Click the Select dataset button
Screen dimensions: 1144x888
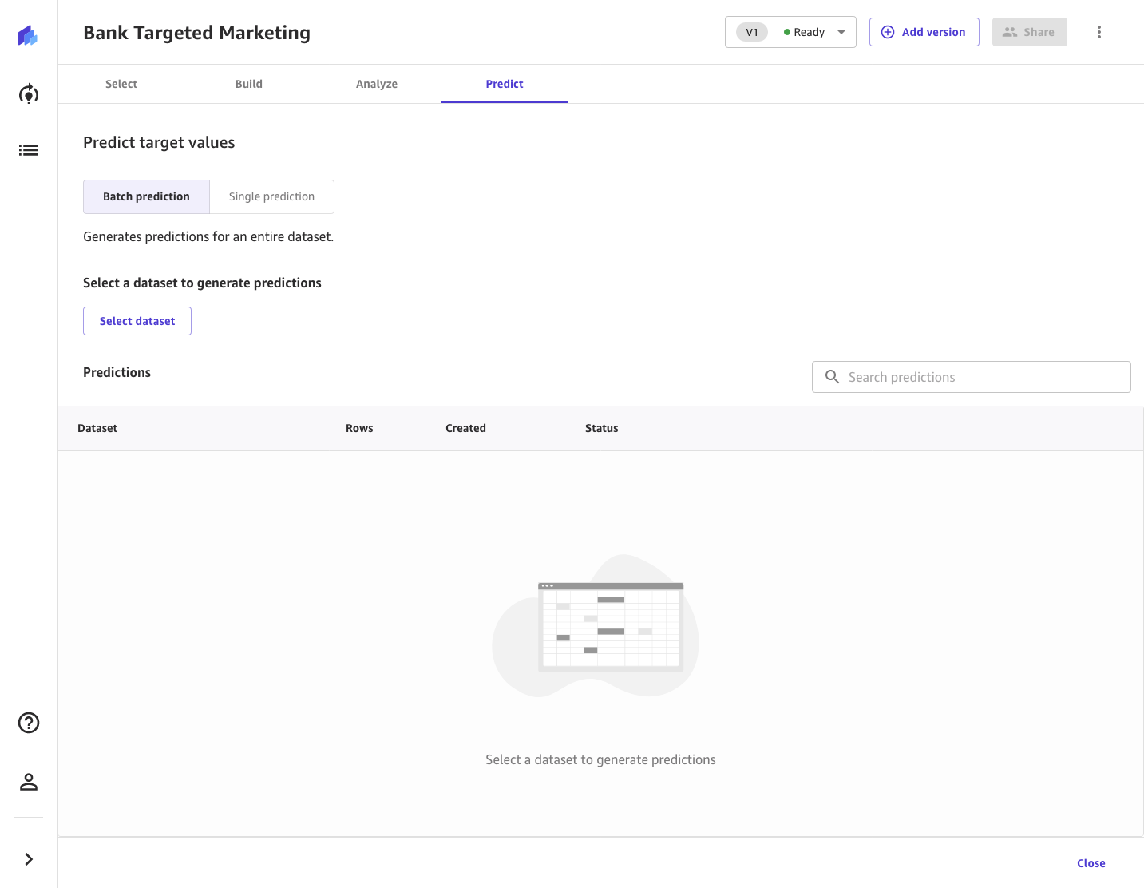click(137, 321)
